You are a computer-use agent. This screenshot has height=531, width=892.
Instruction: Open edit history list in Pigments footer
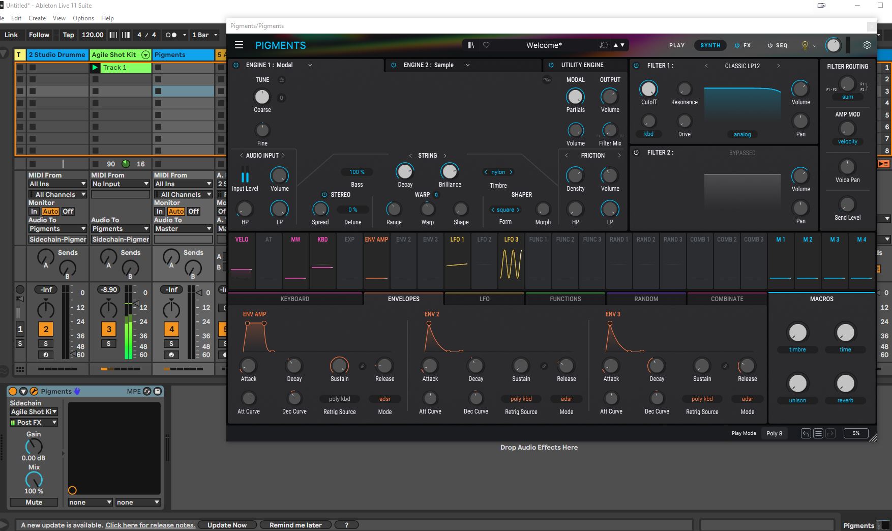pos(818,433)
